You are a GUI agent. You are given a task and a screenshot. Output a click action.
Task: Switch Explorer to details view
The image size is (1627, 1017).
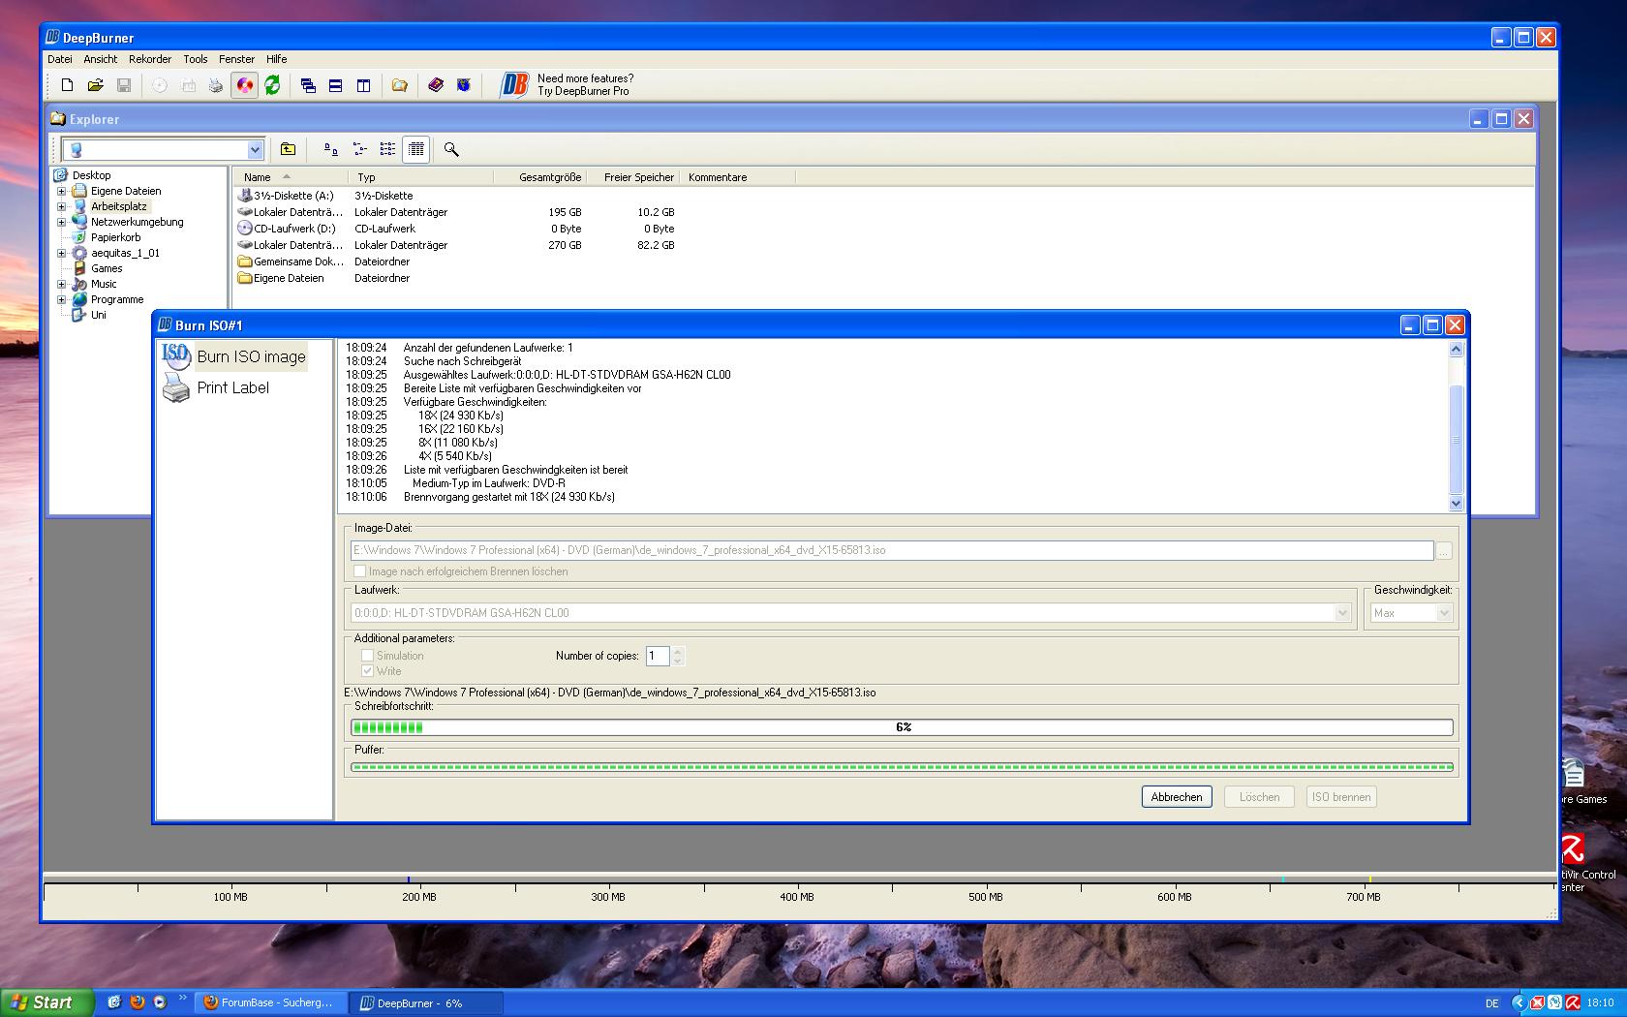[x=416, y=149]
